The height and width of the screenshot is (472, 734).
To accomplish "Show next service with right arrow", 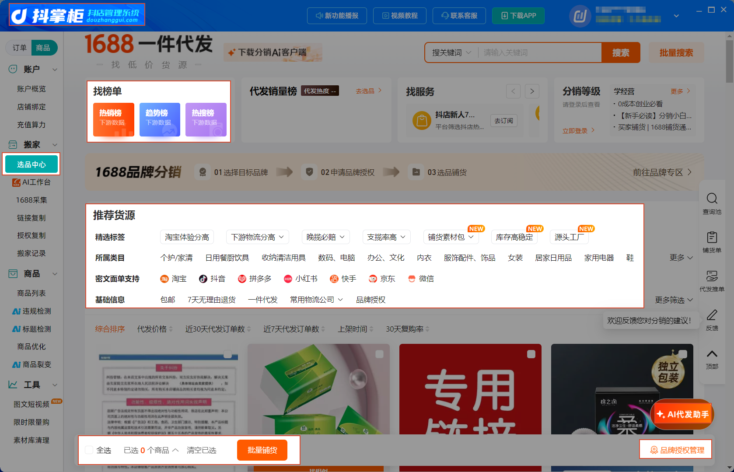I will [532, 91].
